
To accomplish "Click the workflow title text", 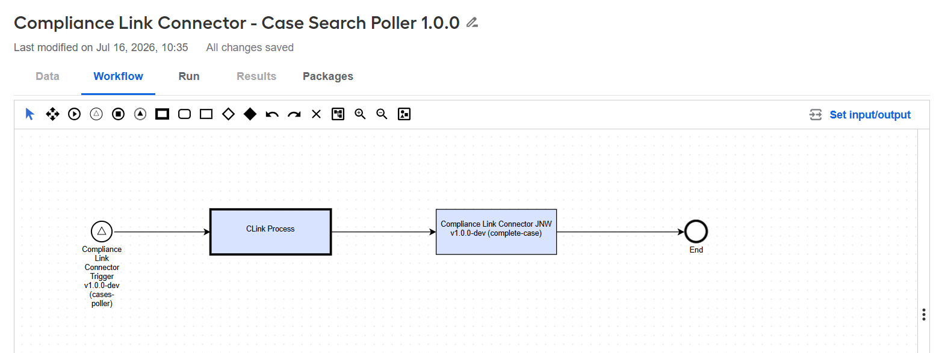I will [x=237, y=23].
